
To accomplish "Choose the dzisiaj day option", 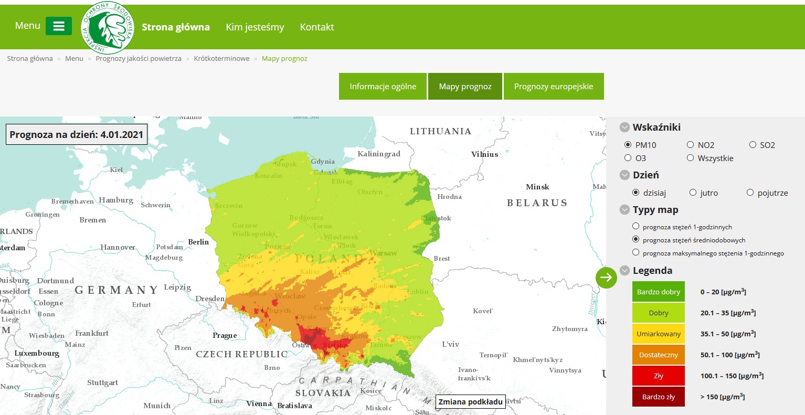I will [x=636, y=193].
